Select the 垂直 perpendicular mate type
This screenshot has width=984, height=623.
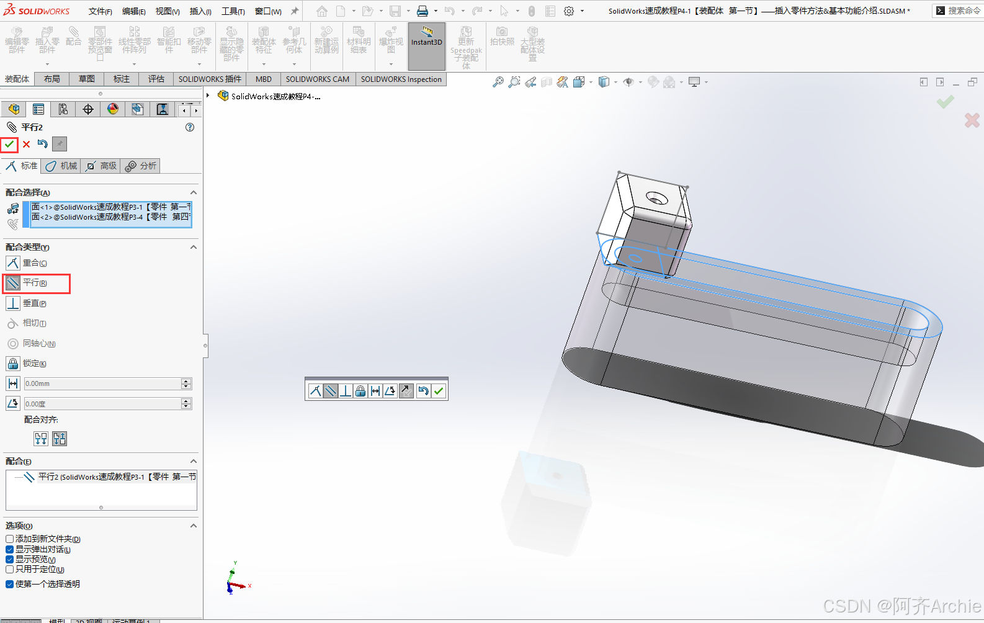(27, 303)
